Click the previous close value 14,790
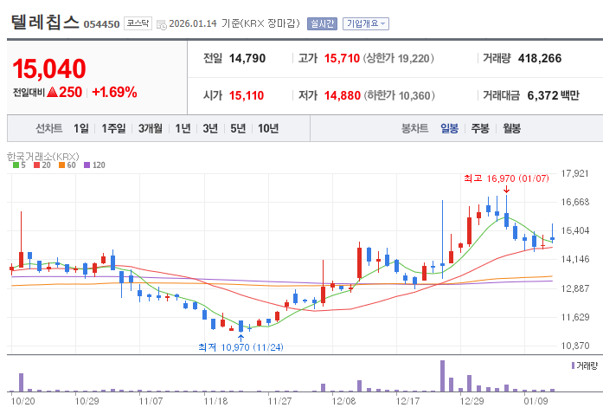Image resolution: width=603 pixels, height=414 pixels. [247, 58]
